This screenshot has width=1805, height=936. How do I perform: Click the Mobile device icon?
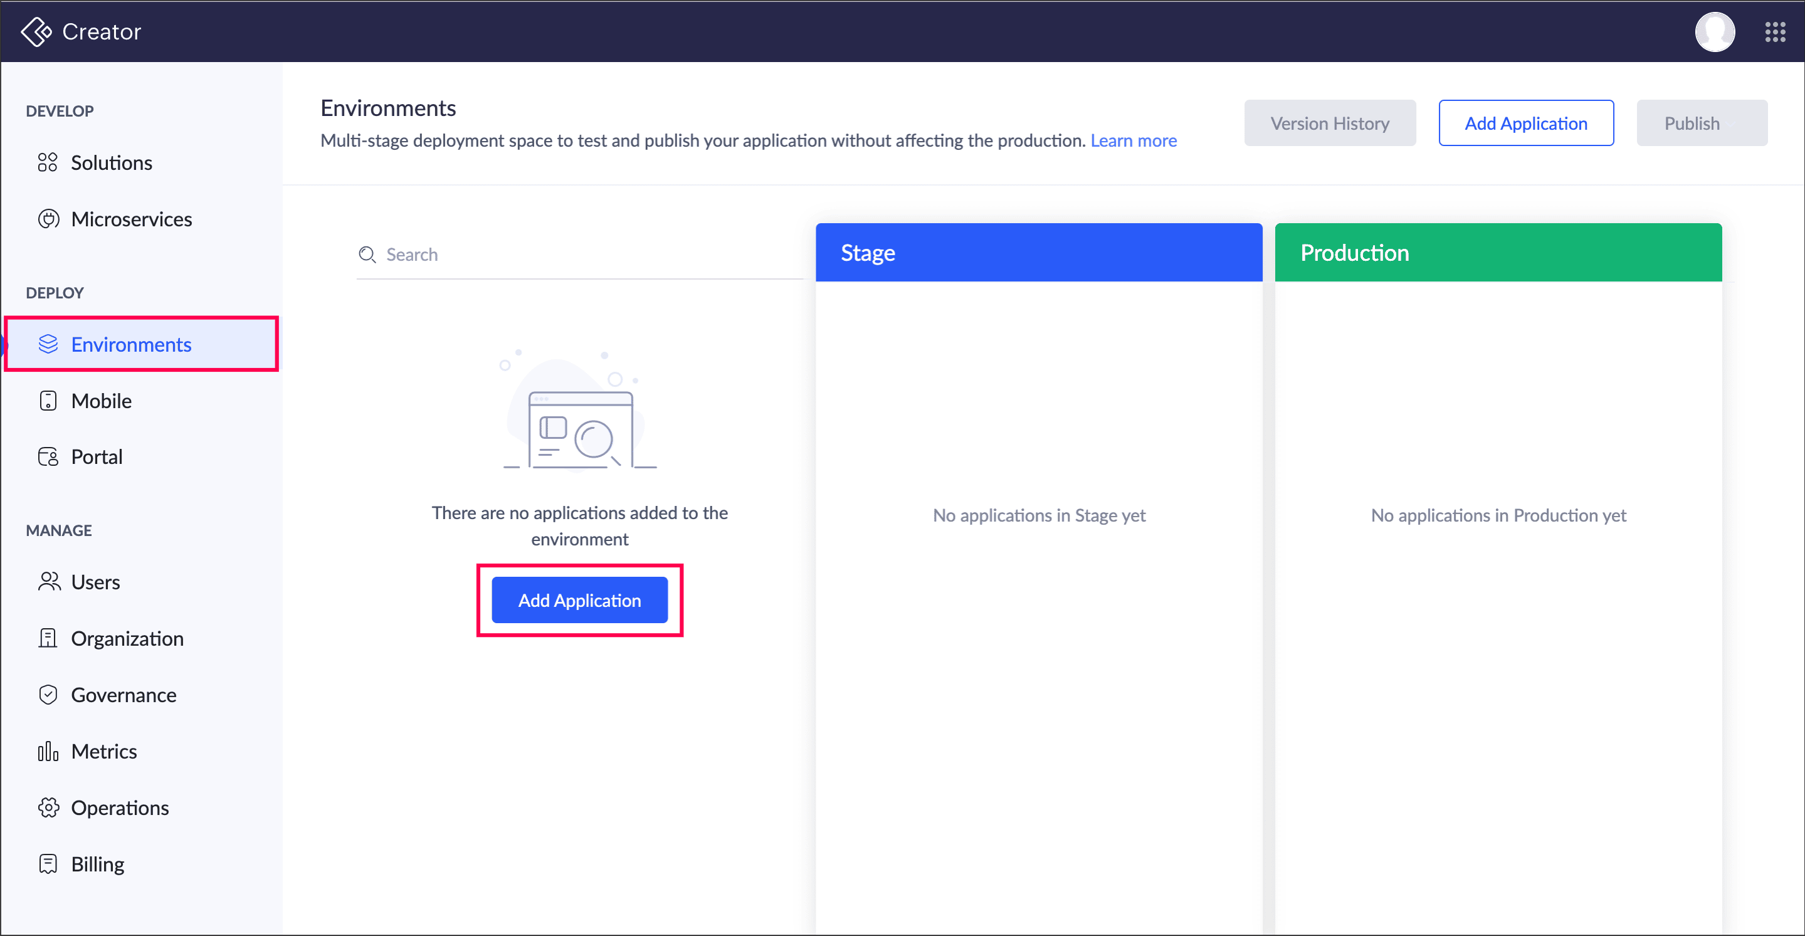tap(48, 401)
